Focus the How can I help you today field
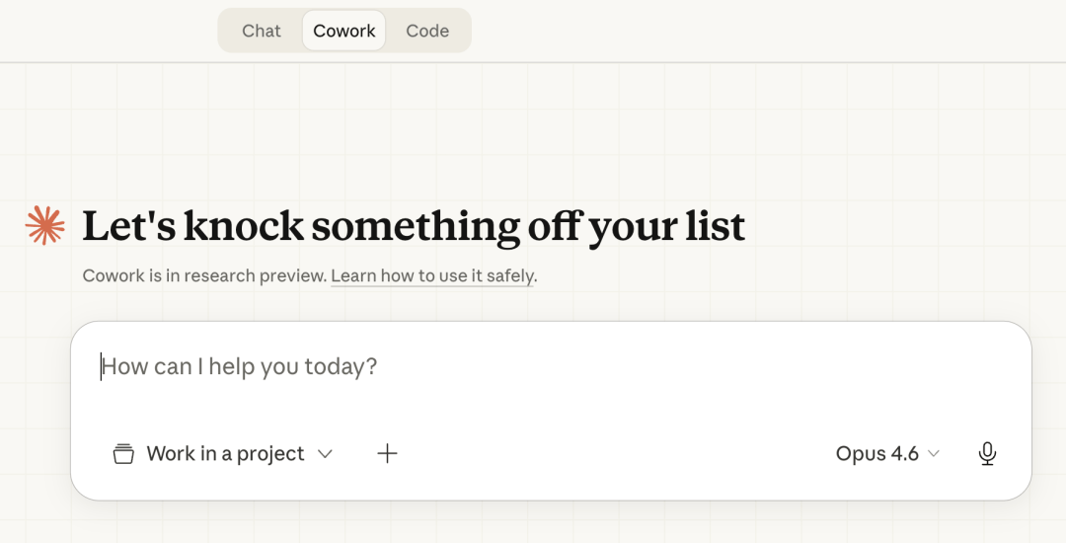Image resolution: width=1066 pixels, height=543 pixels. 395,367
